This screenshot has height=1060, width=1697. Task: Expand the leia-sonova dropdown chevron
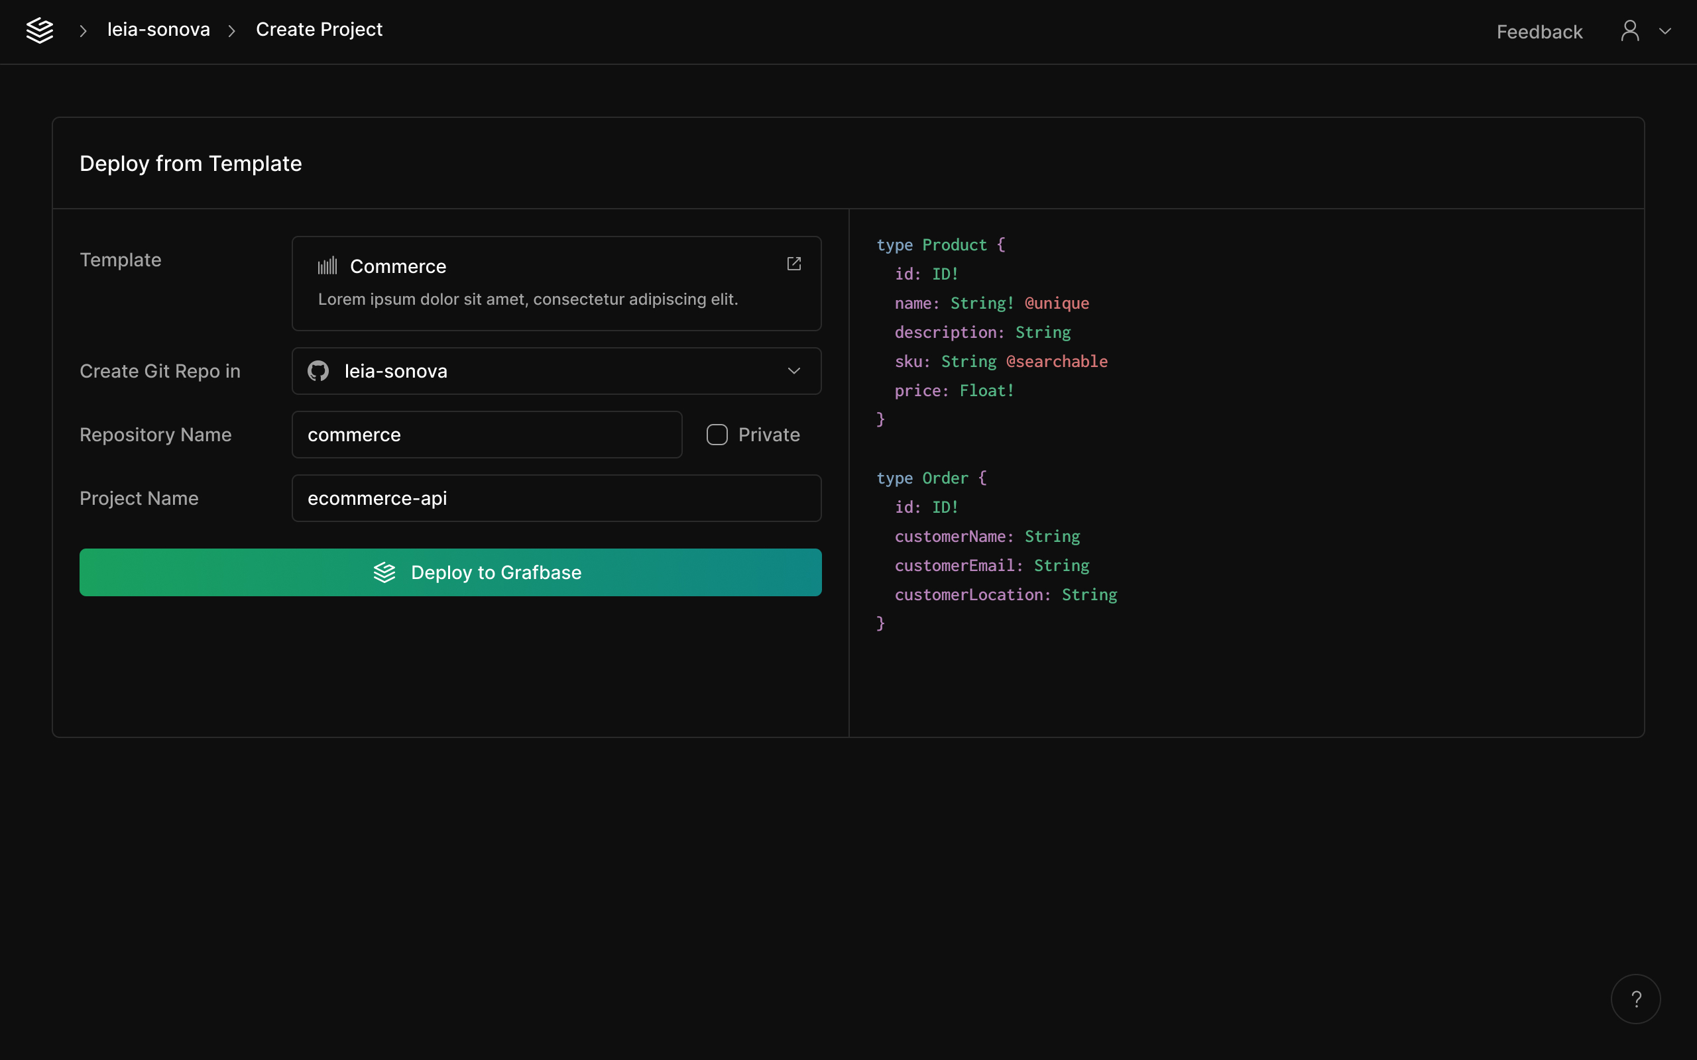(x=793, y=371)
